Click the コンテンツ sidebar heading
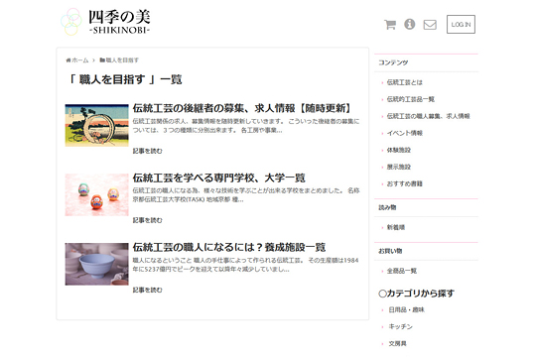 (x=393, y=62)
